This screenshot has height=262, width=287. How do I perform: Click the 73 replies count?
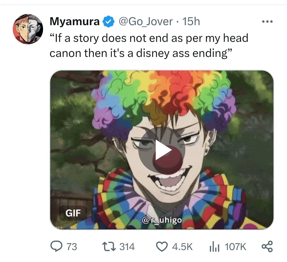71,247
